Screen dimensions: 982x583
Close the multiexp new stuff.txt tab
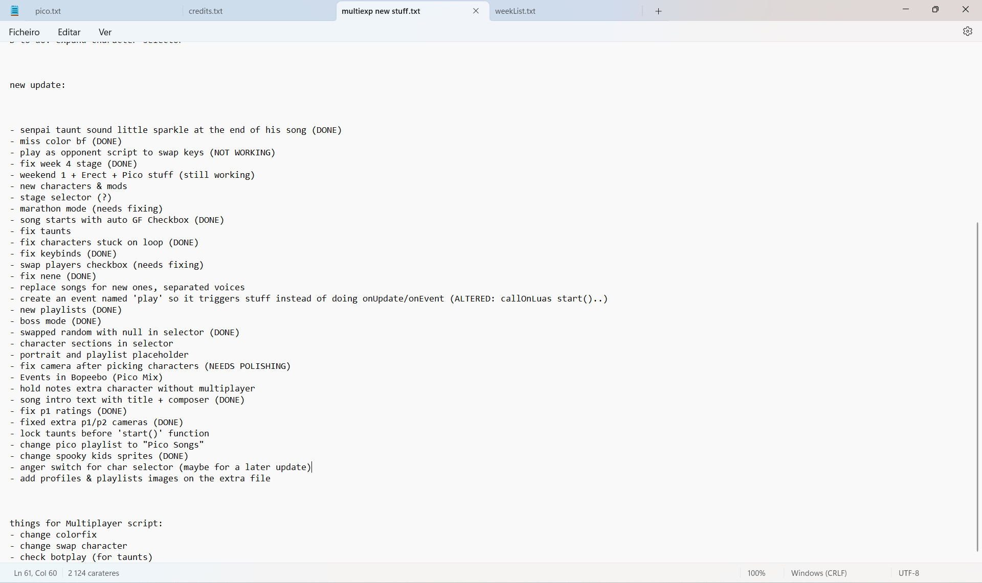pyautogui.click(x=476, y=10)
